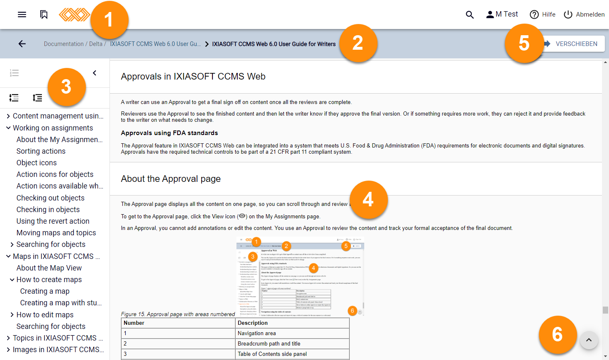Select Sorting actions topic

pyautogui.click(x=41, y=151)
